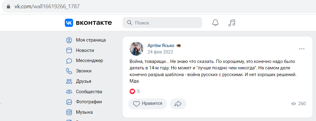Open Артём Ясько profile link
316x121 pixels.
tap(161, 46)
